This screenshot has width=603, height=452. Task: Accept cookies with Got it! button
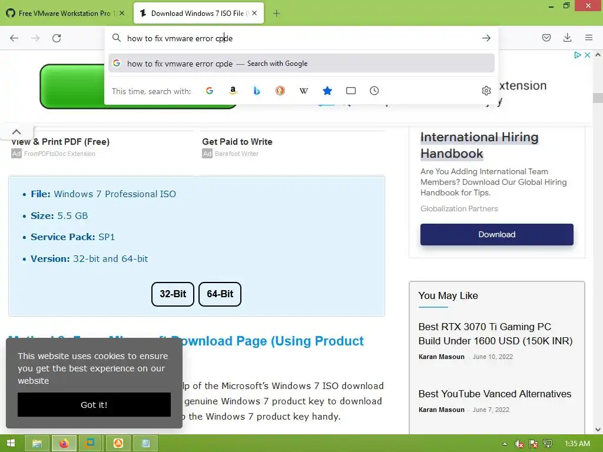click(94, 405)
